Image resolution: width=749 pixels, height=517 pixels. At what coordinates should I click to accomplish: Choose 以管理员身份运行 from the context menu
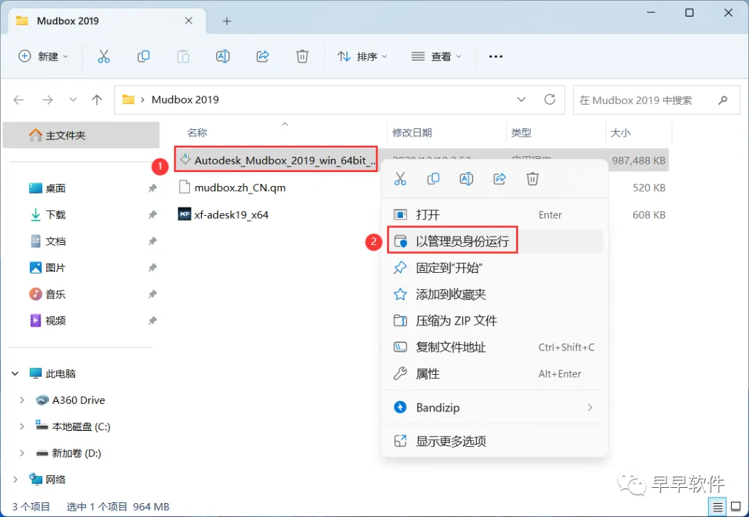(494, 241)
